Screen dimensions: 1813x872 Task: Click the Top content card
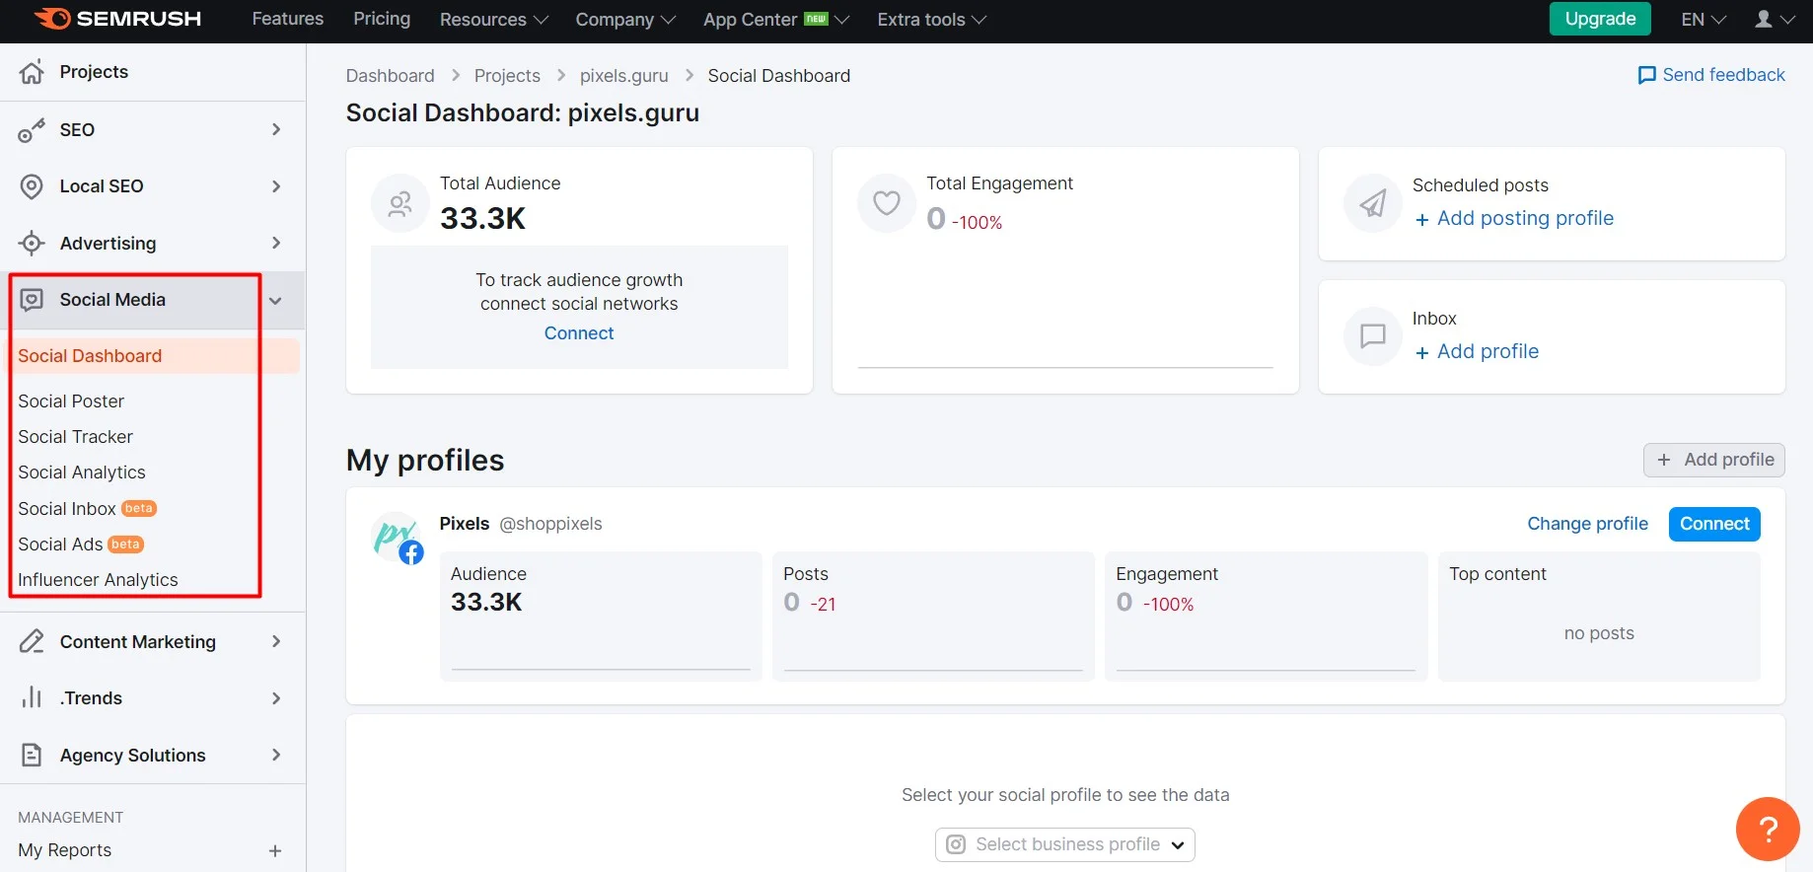[x=1599, y=617]
